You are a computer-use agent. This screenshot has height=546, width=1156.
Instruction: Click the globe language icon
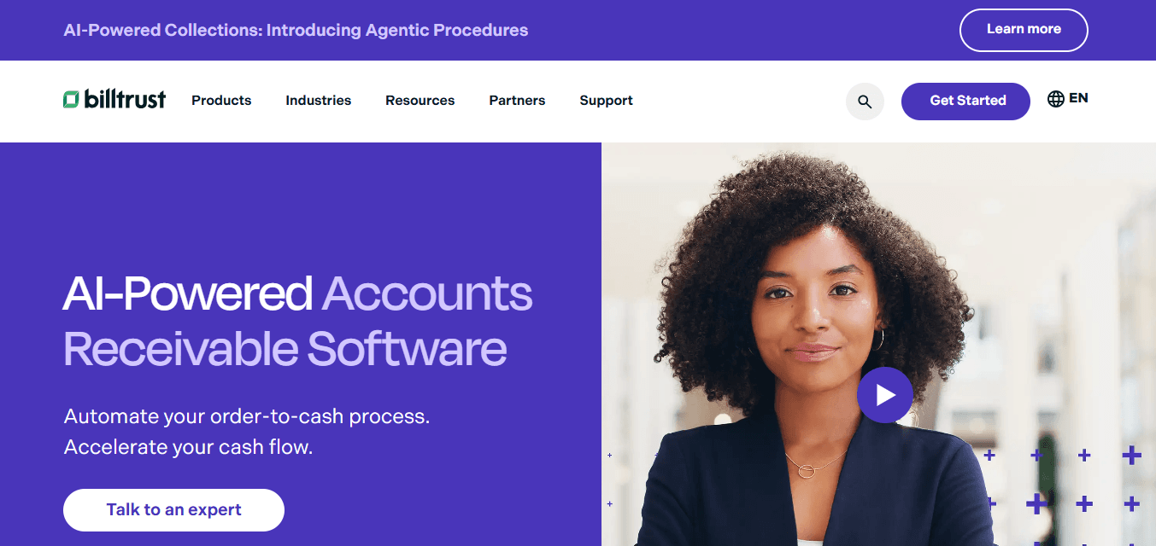tap(1056, 99)
